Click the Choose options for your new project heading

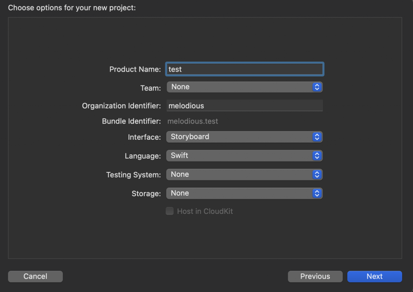72,8
